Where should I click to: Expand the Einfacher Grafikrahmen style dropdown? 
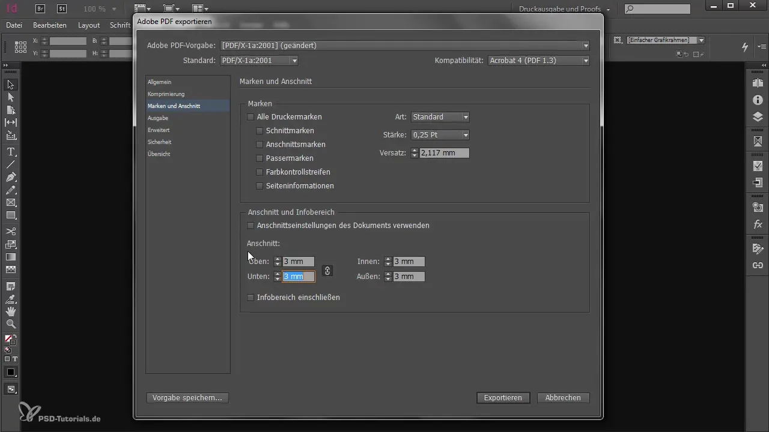point(665,40)
